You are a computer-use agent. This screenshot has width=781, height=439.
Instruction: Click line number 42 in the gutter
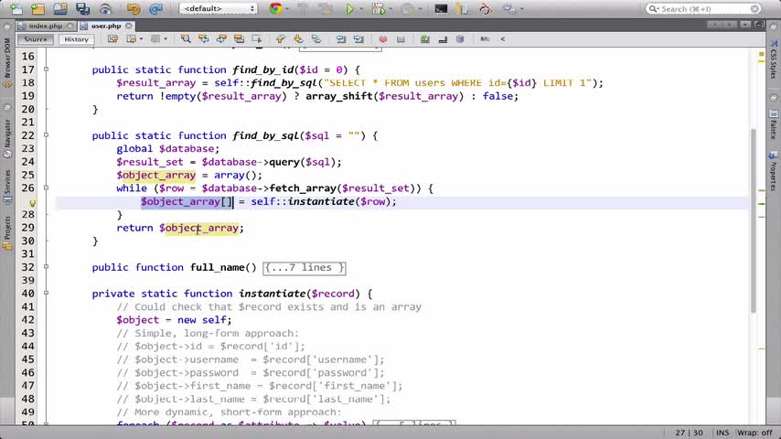click(27, 319)
